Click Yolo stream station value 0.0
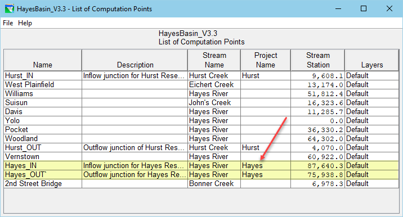This screenshot has height=217, width=403. [x=317, y=121]
